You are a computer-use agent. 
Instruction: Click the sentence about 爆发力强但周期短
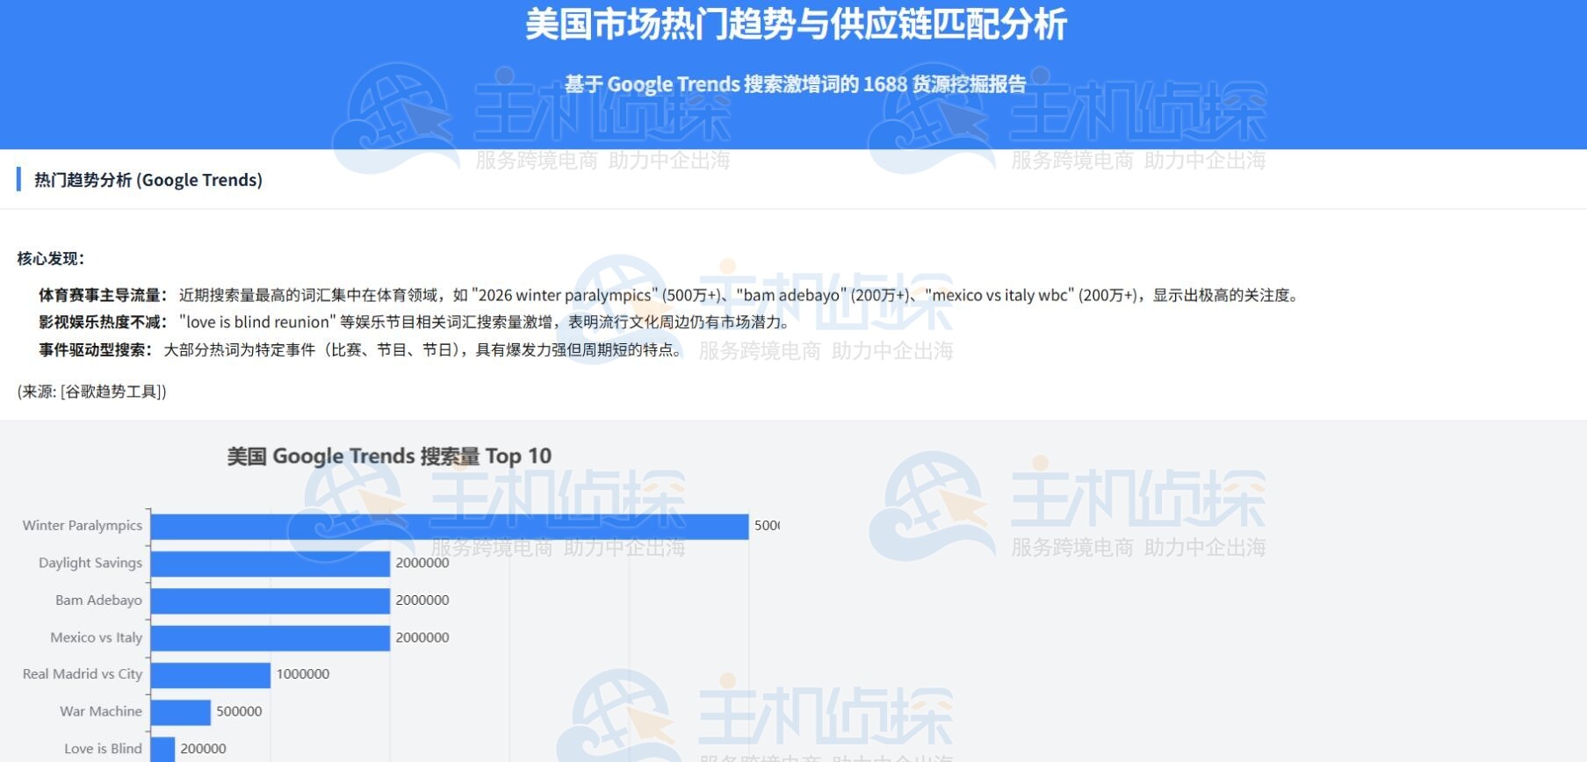point(425,350)
